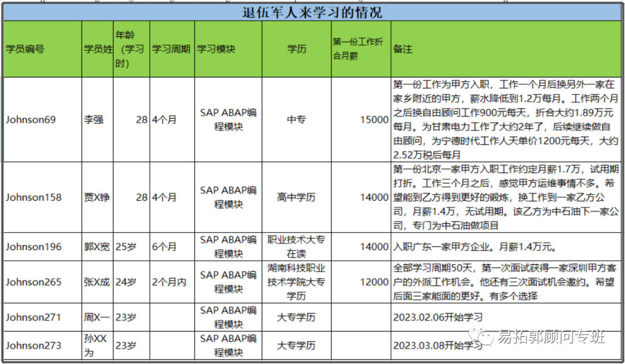Click the age cell 24岁

[131, 282]
